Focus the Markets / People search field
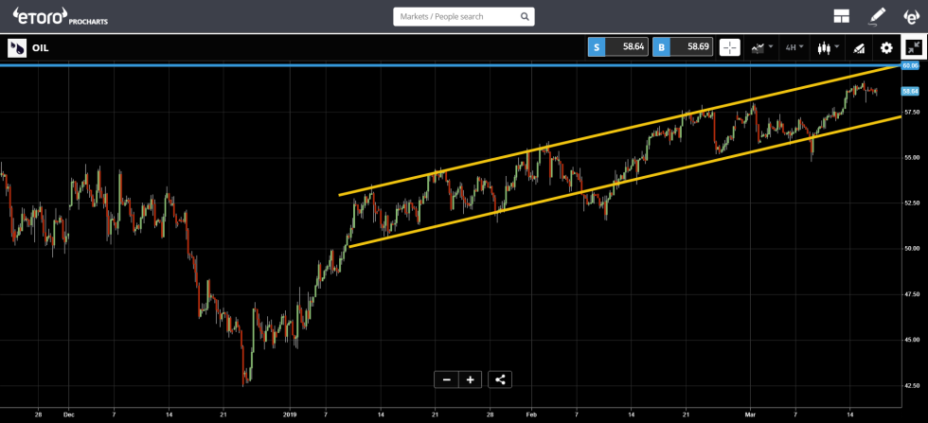 [x=455, y=17]
